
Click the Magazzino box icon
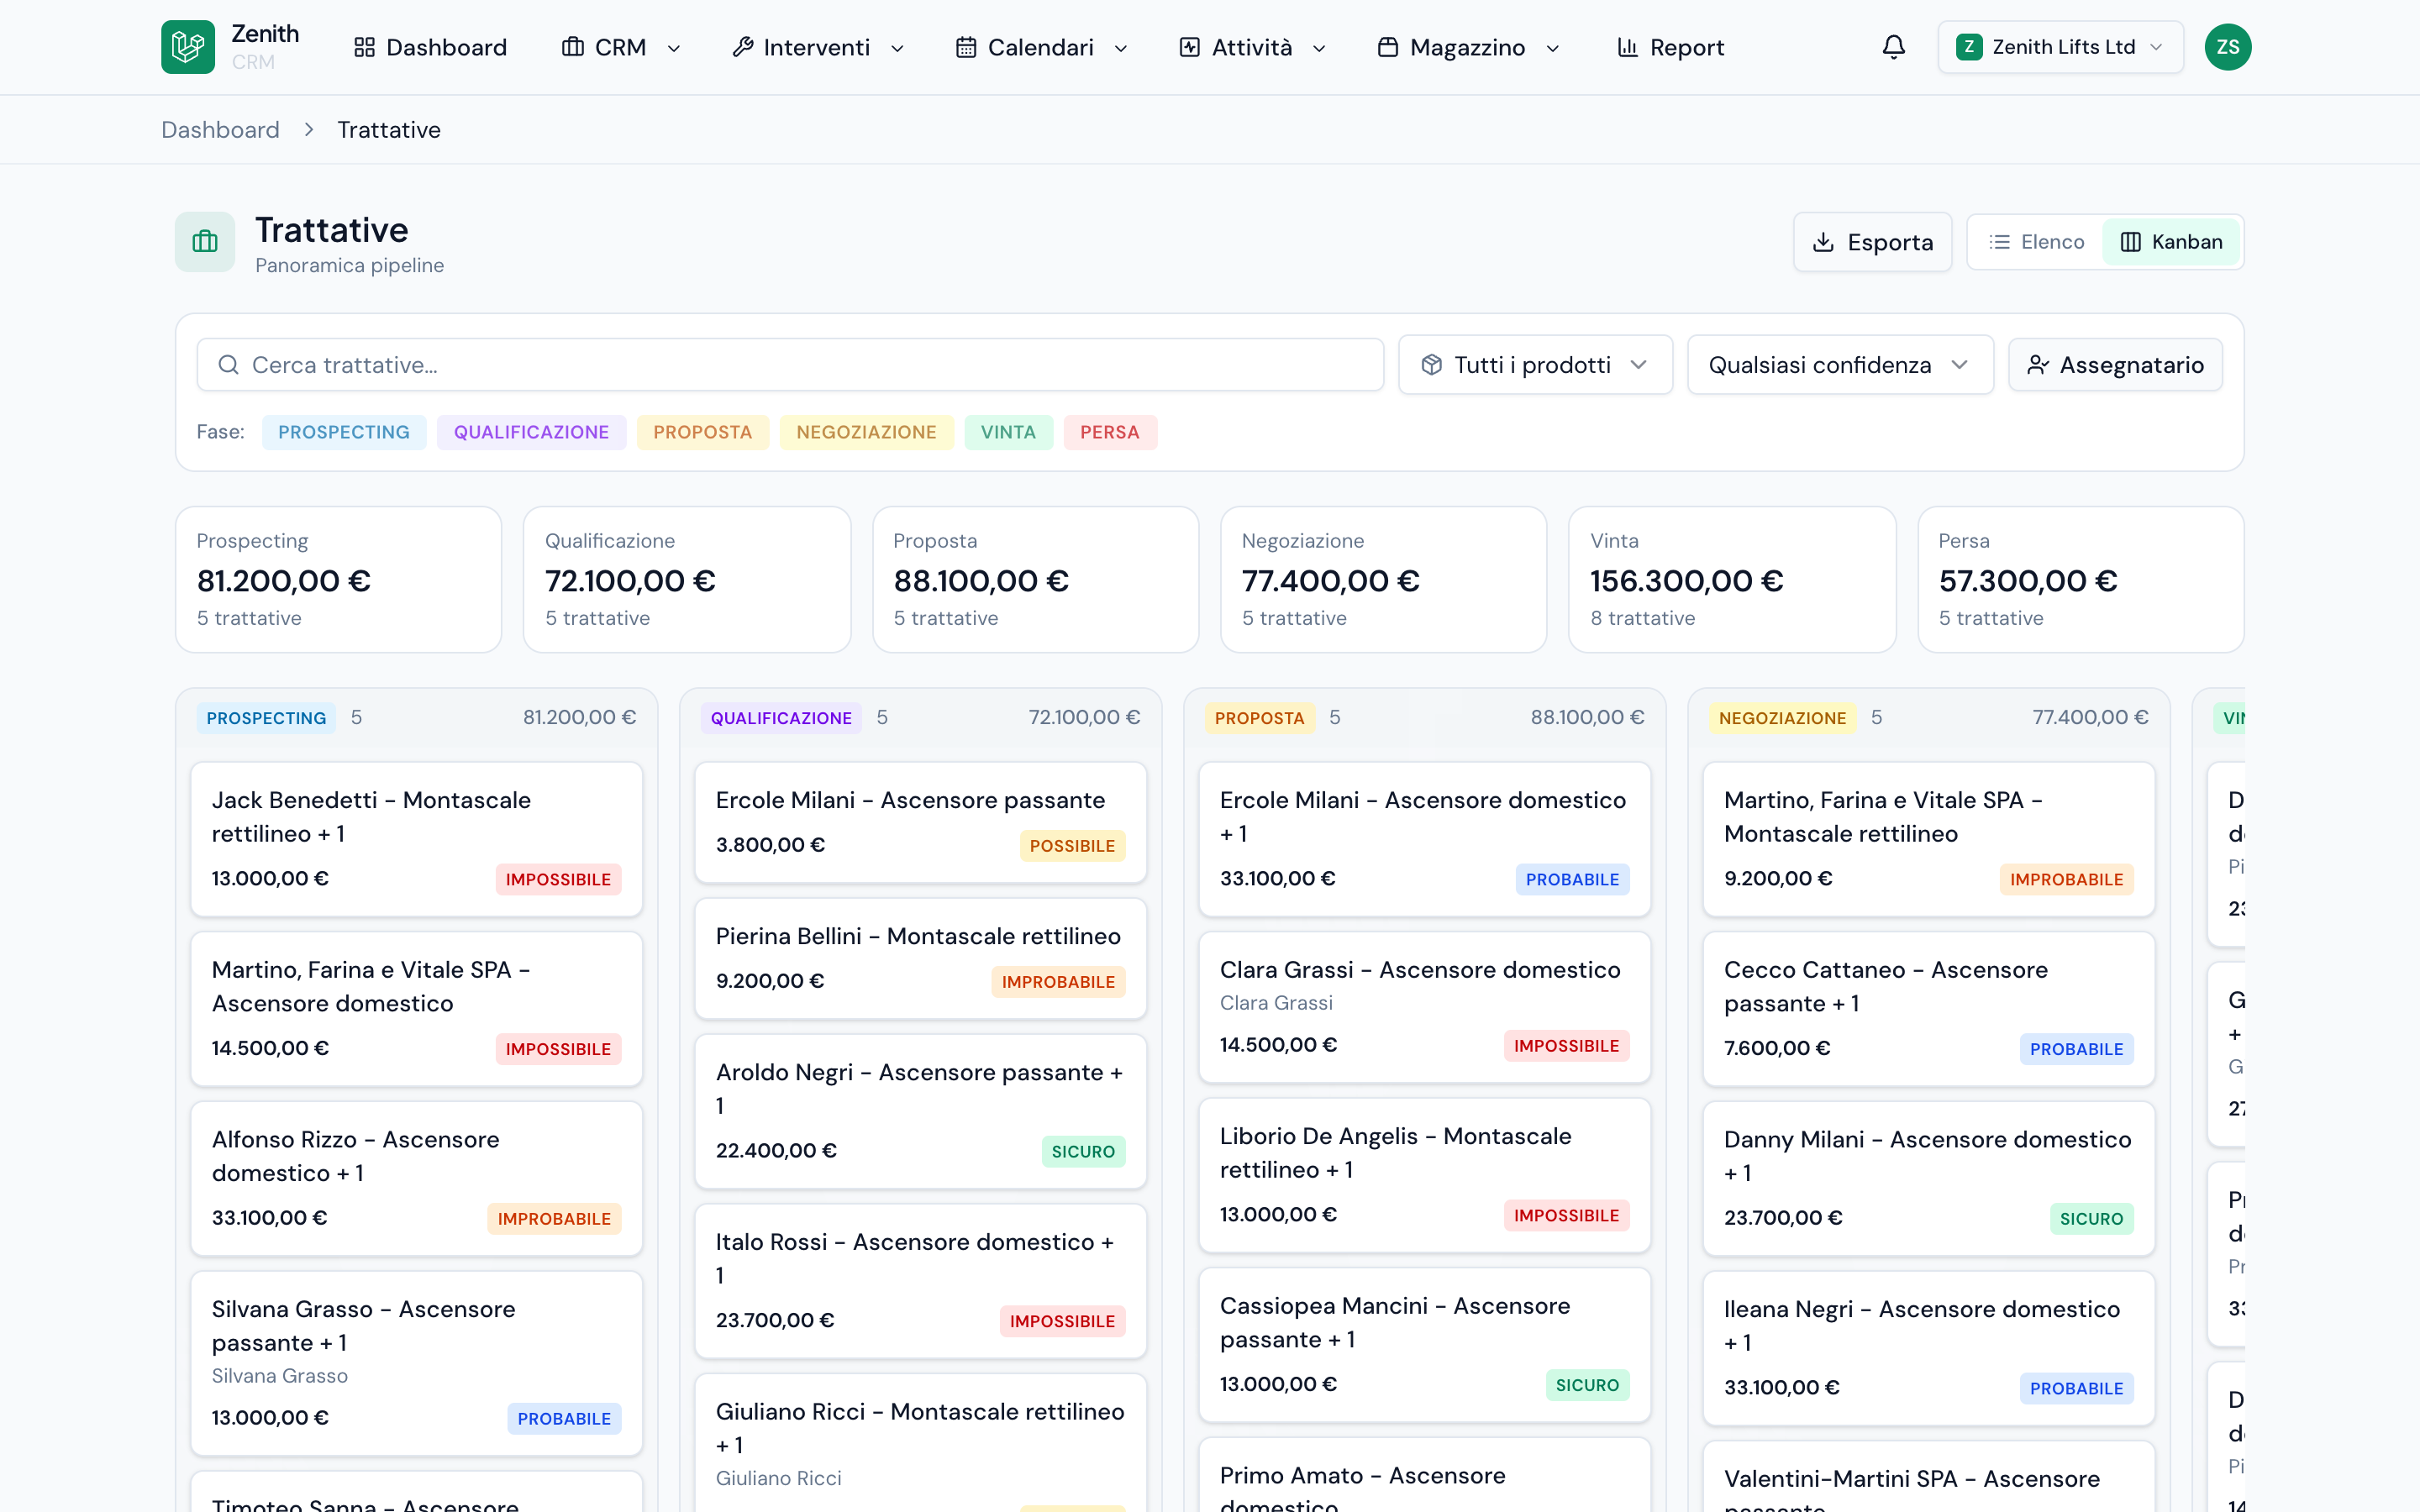click(1387, 47)
